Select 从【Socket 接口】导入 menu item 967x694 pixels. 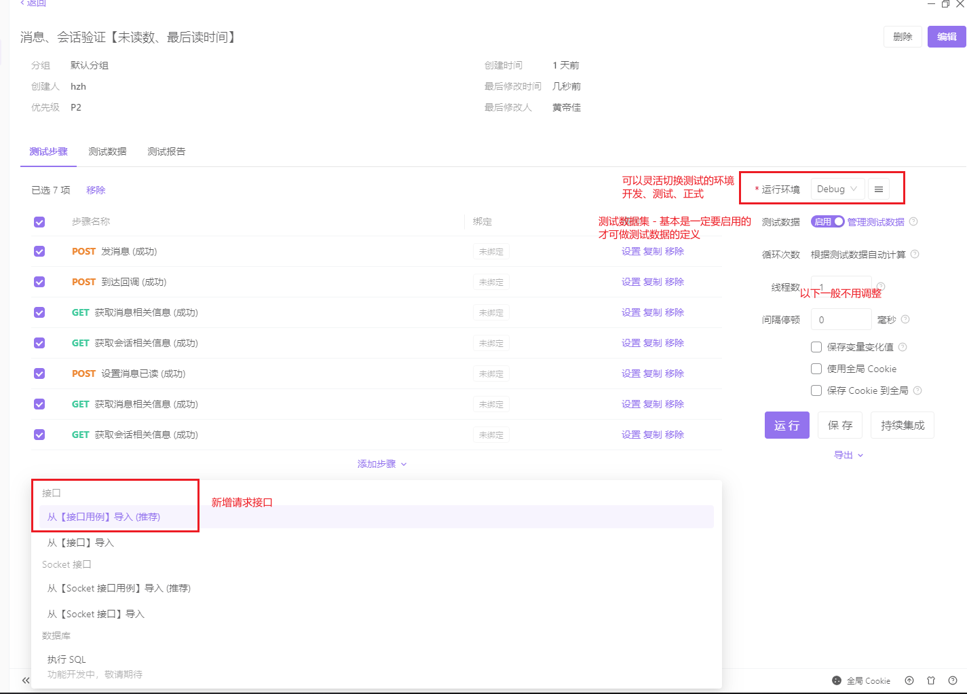pos(376,614)
